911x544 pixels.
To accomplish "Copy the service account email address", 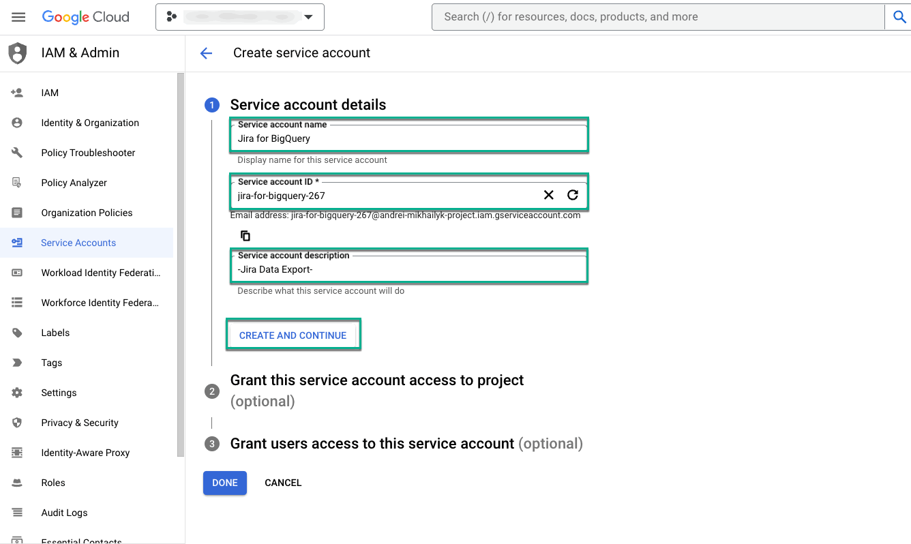I will pyautogui.click(x=245, y=236).
